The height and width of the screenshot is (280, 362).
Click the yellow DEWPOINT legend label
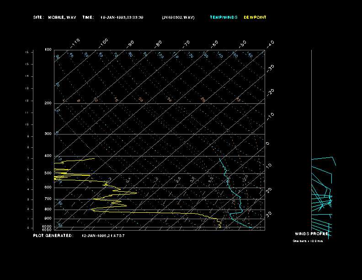255,17
